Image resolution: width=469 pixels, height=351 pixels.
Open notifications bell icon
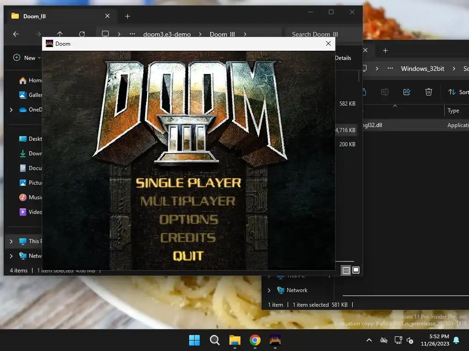coord(457,340)
